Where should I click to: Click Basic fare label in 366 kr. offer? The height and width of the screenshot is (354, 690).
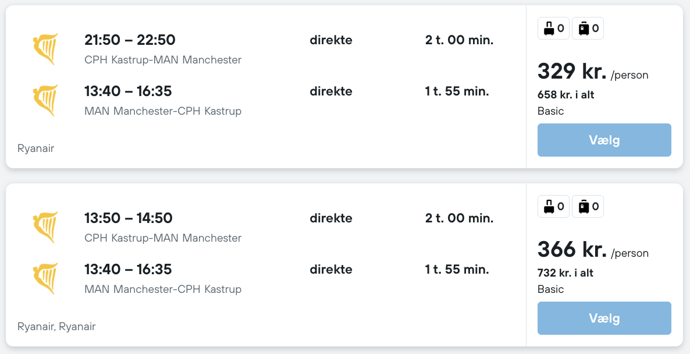pyautogui.click(x=550, y=289)
